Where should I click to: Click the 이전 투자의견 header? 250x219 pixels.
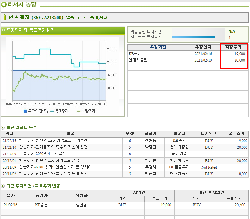pyautogui.click(x=211, y=193)
